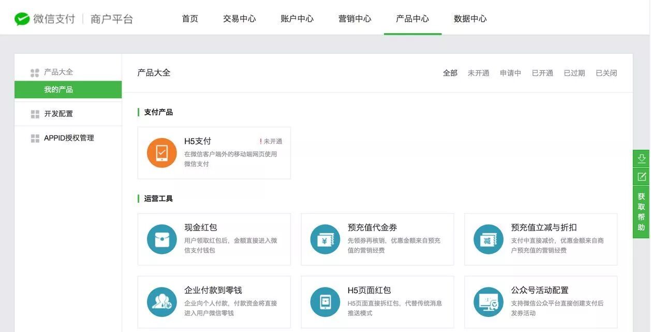Filter products by 已开通 status
Screen dimensions: 651x332
pyautogui.click(x=542, y=72)
